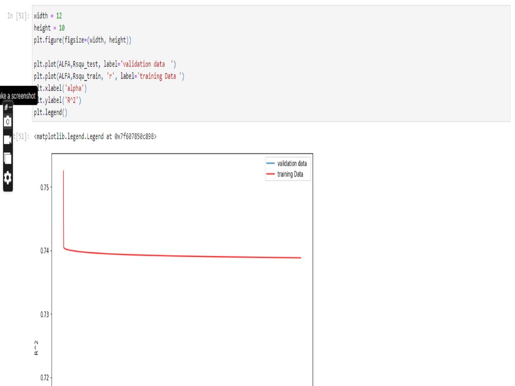Image resolution: width=515 pixels, height=386 pixels.
Task: Click the xlabel('alpha') code line
Action: coord(62,89)
